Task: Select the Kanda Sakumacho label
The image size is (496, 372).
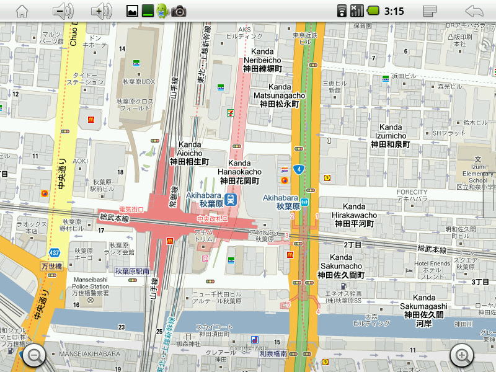Action: point(341,267)
